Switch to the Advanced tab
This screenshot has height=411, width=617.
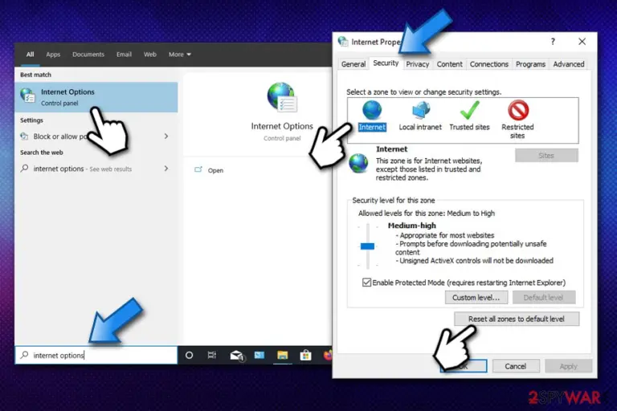pos(569,64)
